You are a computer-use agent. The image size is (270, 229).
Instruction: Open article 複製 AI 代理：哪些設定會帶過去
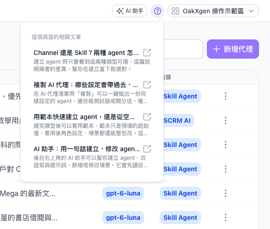86,85
